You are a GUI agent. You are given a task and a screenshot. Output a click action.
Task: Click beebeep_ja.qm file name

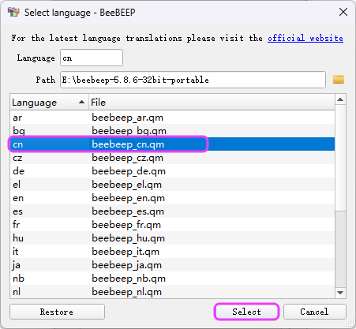(x=127, y=265)
